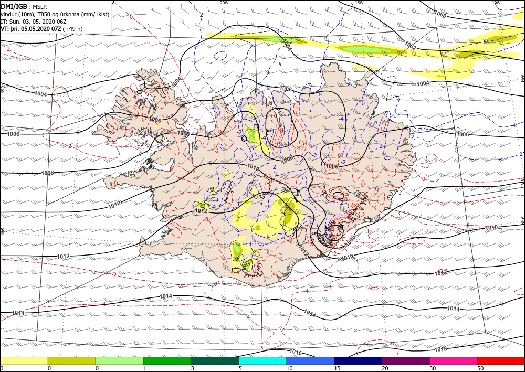Viewport: 525px width, 372px height.
Task: Click the legend value '50'
Action: pos(480,368)
